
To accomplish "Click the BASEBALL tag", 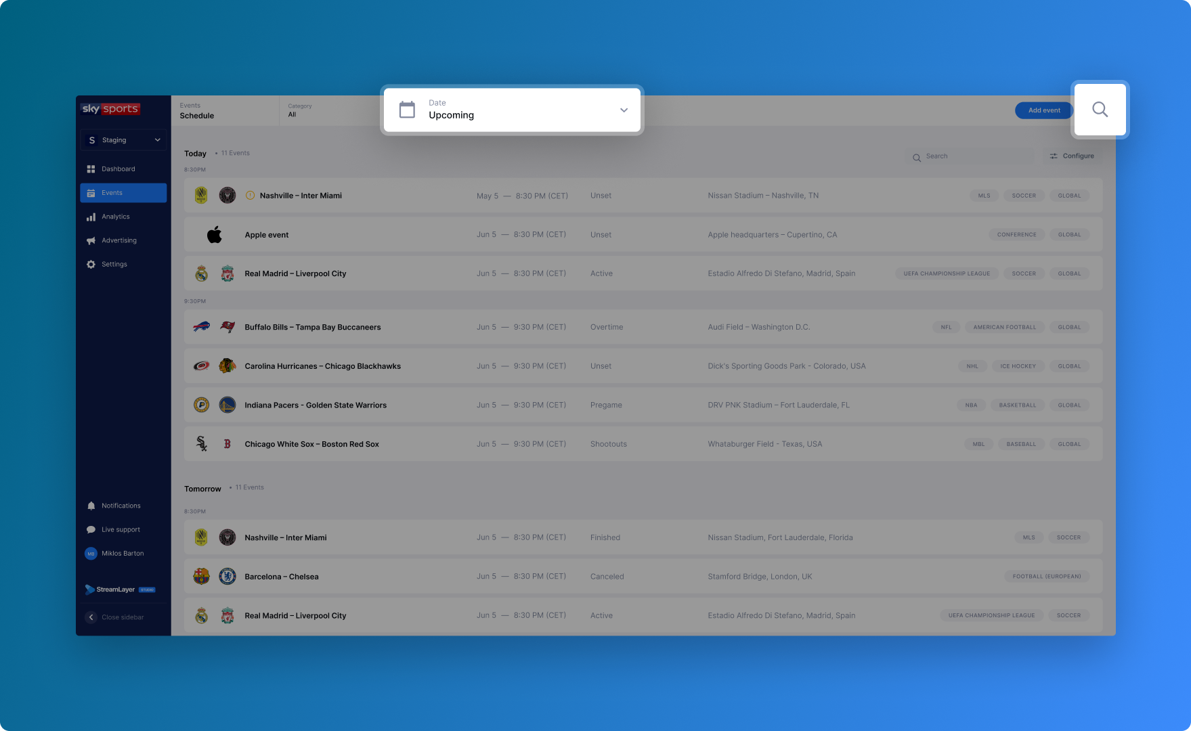I will 1021,444.
